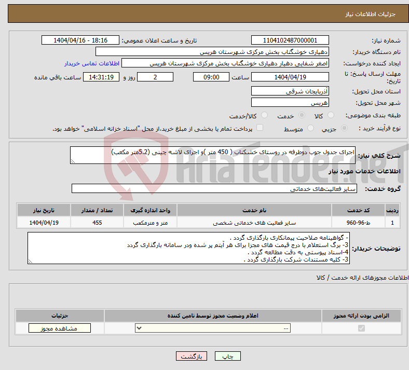Click the resize handle of buyer notes
Viewport: 409px width, 370px height.
(x=30, y=261)
